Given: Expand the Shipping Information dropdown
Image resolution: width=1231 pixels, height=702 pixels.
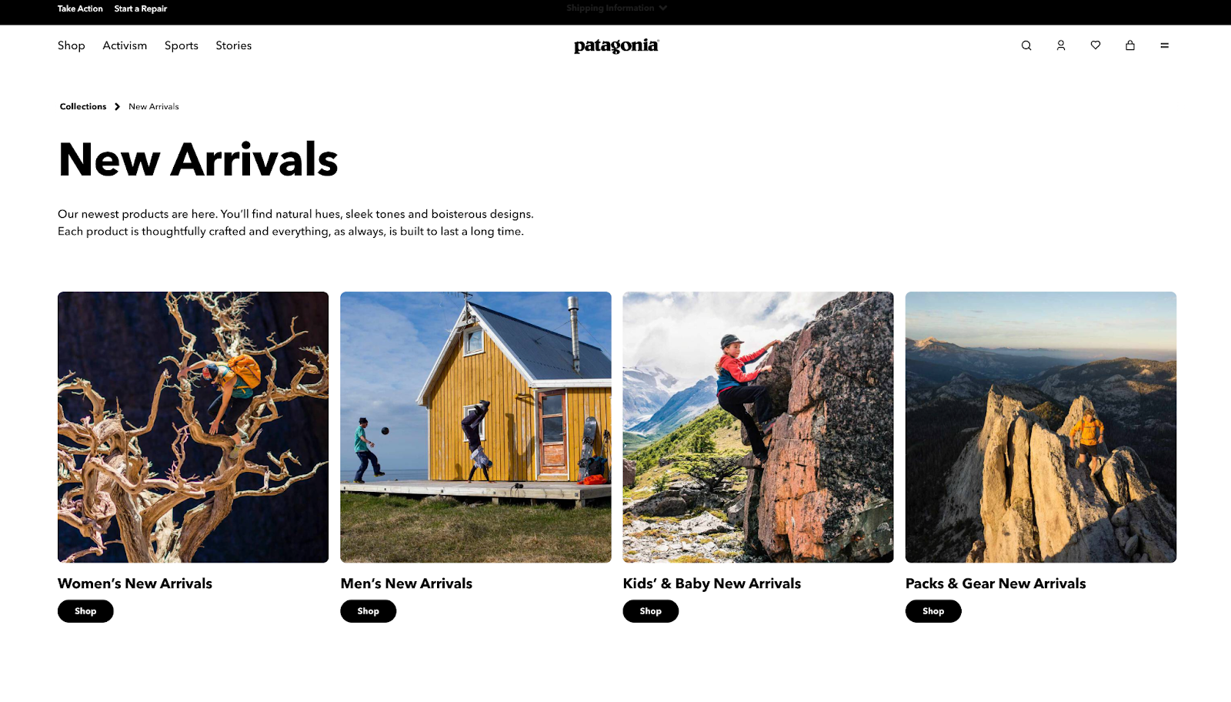Looking at the screenshot, I should (616, 8).
